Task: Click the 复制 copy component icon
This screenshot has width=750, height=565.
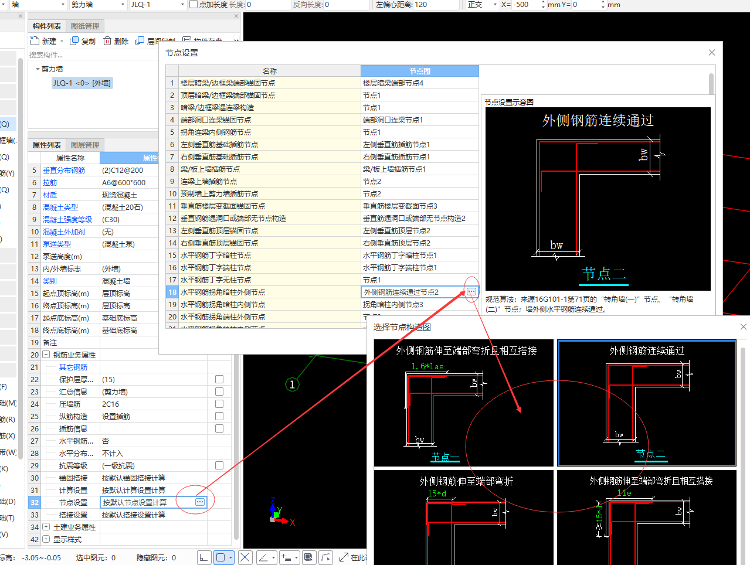Action: point(74,41)
